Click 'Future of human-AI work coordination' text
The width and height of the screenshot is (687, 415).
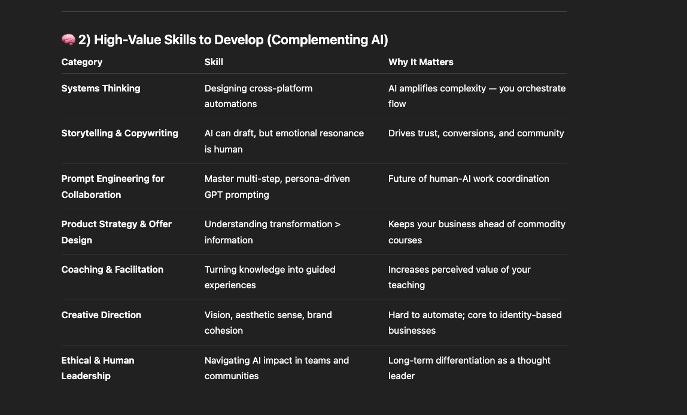[468, 179]
